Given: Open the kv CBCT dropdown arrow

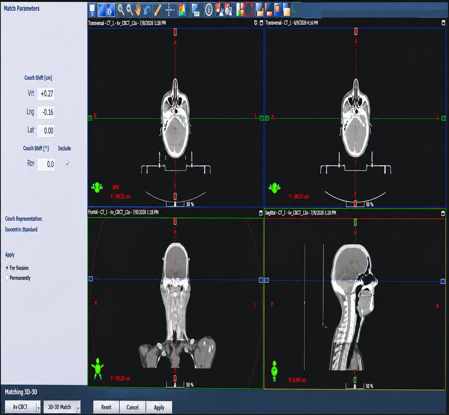Looking at the screenshot, I should 38,407.
